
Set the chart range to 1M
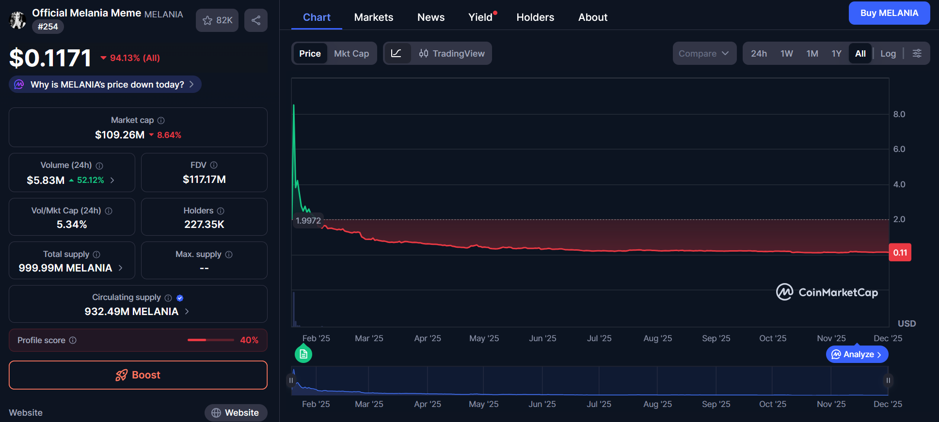(812, 53)
